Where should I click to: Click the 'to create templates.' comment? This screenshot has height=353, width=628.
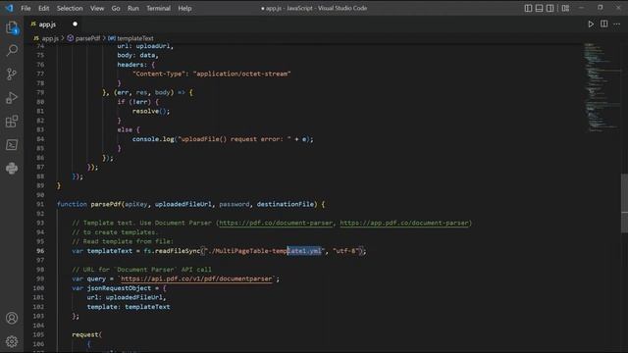[115, 232]
